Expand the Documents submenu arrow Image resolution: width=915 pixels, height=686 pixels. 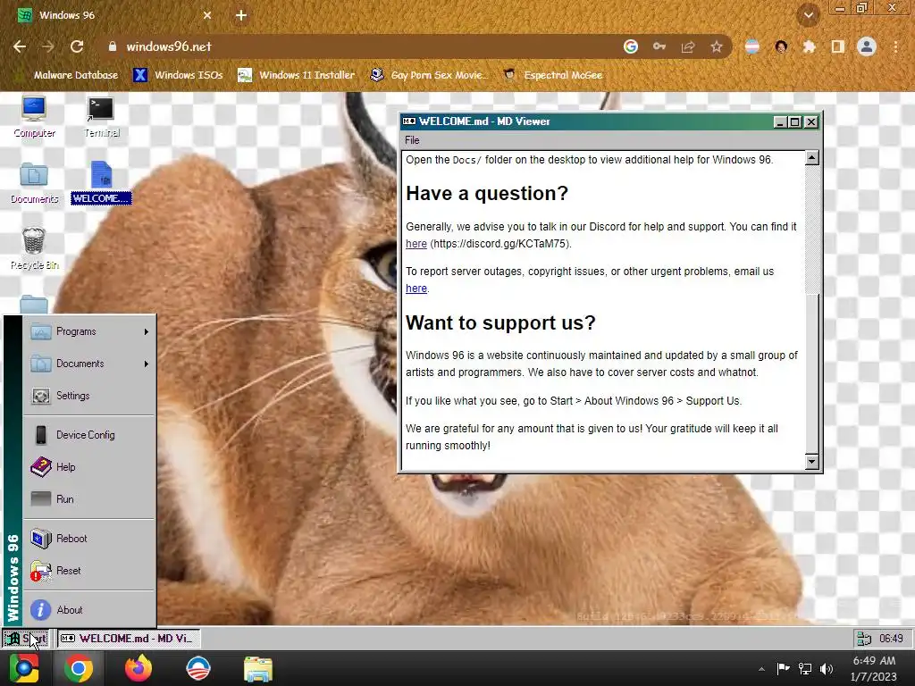(x=146, y=364)
